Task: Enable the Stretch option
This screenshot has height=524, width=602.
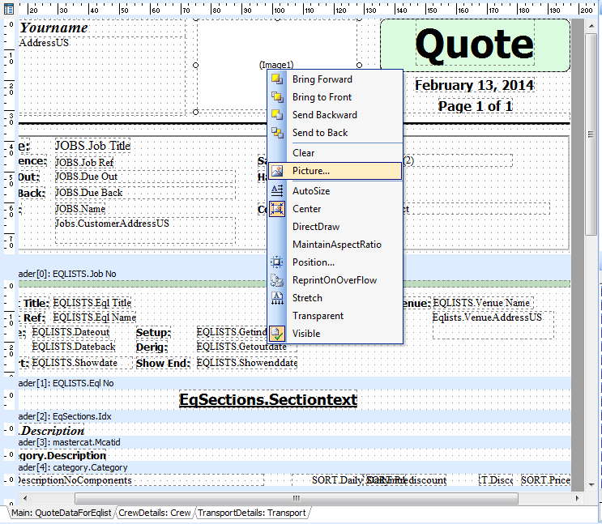Action: point(306,298)
